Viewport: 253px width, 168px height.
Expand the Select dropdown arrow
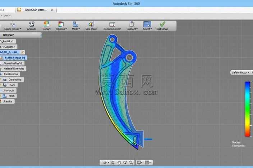pyautogui.click(x=151, y=29)
